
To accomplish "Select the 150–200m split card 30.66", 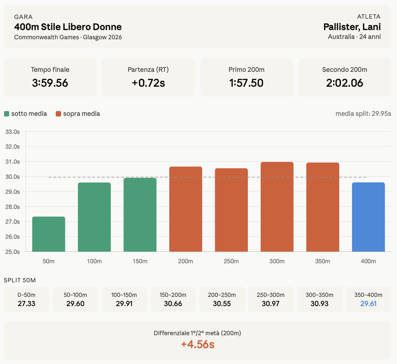I will (173, 299).
